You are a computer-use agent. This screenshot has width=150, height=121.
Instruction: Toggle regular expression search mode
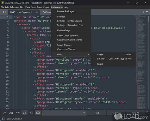[x=4, y=113]
